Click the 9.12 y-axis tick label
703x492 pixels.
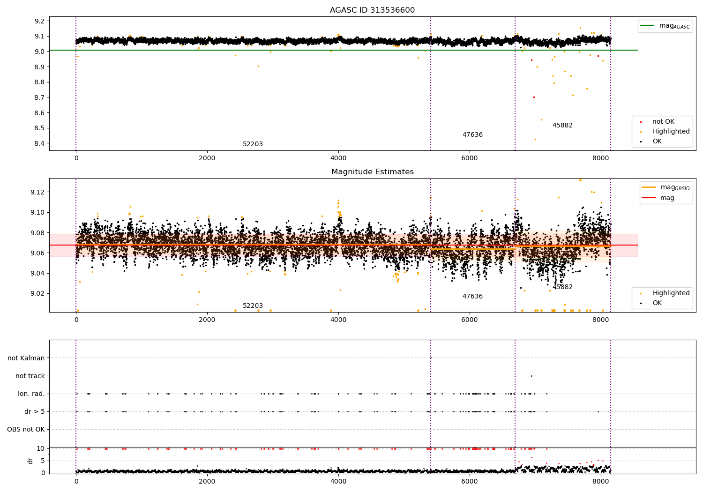tap(37, 193)
